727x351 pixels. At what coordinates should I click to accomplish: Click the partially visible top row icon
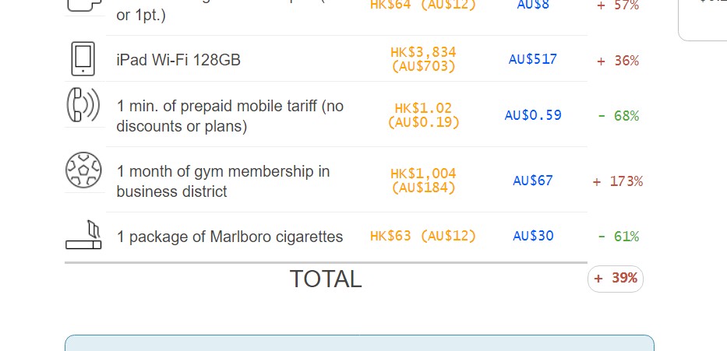pyautogui.click(x=83, y=5)
